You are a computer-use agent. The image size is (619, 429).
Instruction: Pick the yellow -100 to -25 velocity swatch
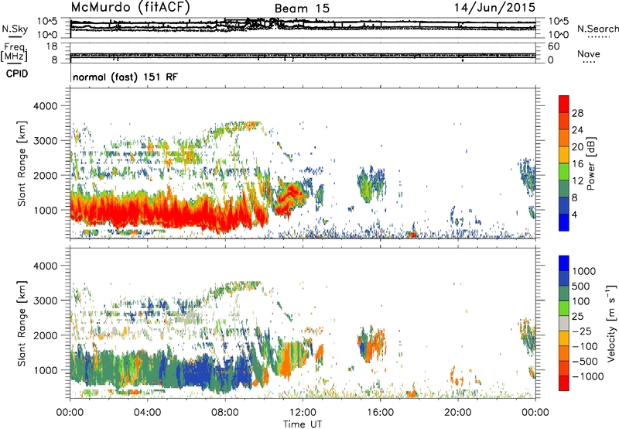[x=564, y=338]
